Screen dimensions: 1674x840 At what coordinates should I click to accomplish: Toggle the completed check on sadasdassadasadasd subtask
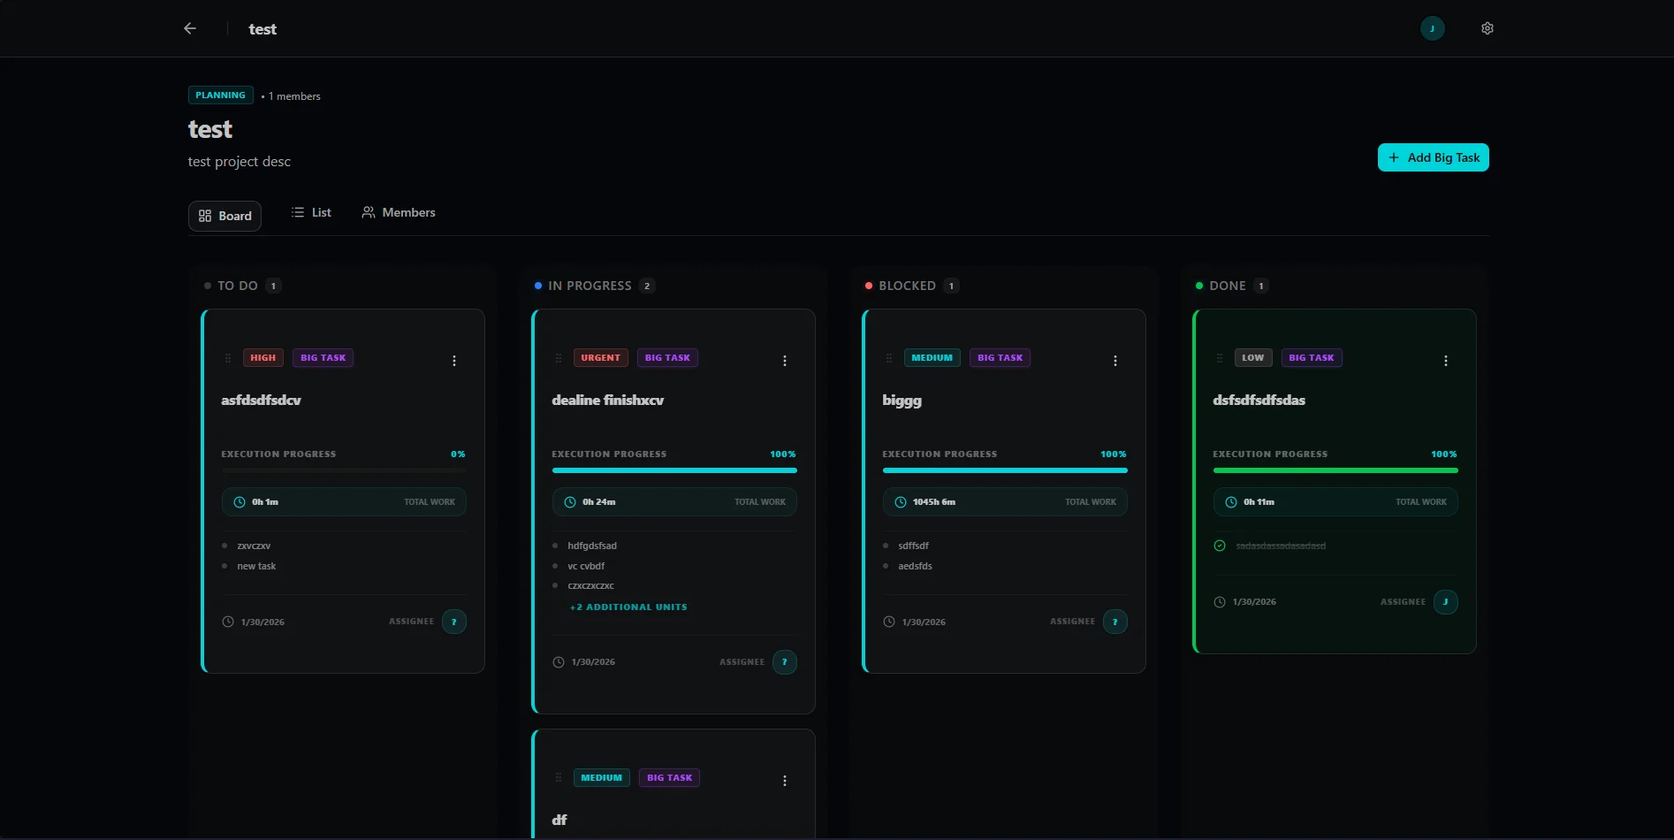pyautogui.click(x=1220, y=546)
